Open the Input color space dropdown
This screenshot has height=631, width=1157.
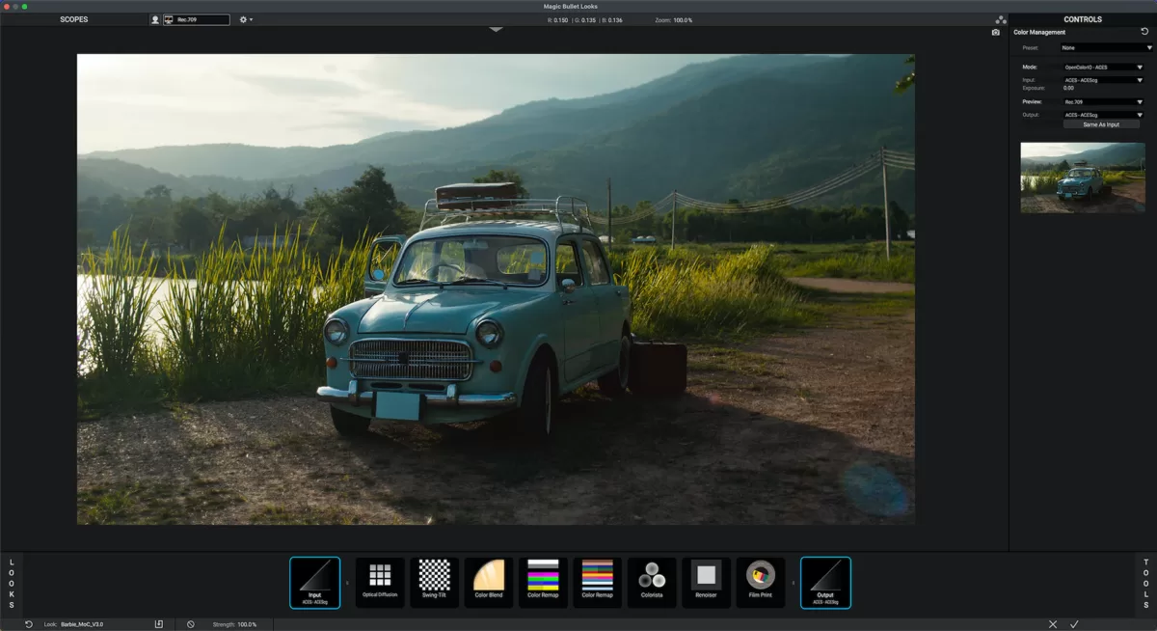[1103, 80]
